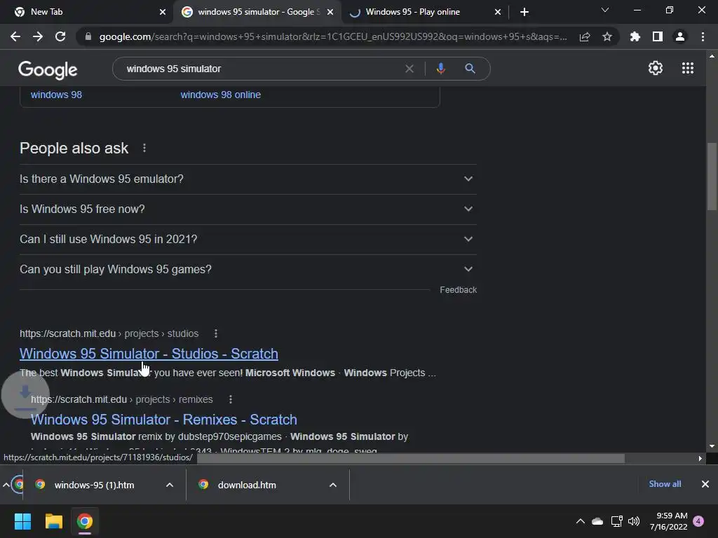Close the New Tab tab
This screenshot has height=538, width=718.
pos(163,12)
